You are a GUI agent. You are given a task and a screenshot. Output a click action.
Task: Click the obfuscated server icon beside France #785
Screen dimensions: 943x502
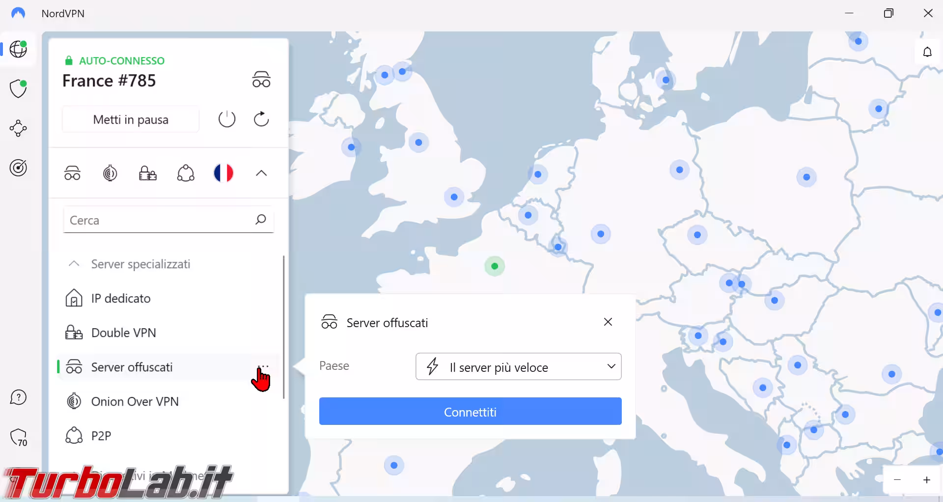click(x=261, y=79)
